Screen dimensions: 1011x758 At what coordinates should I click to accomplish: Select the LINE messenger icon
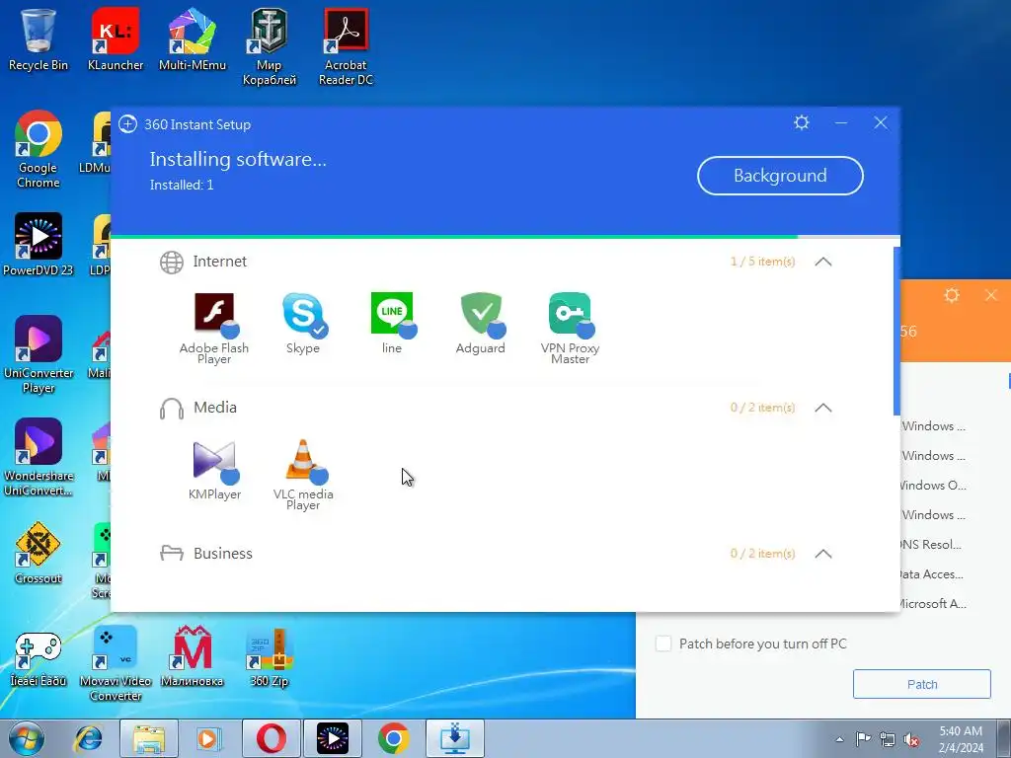point(391,313)
